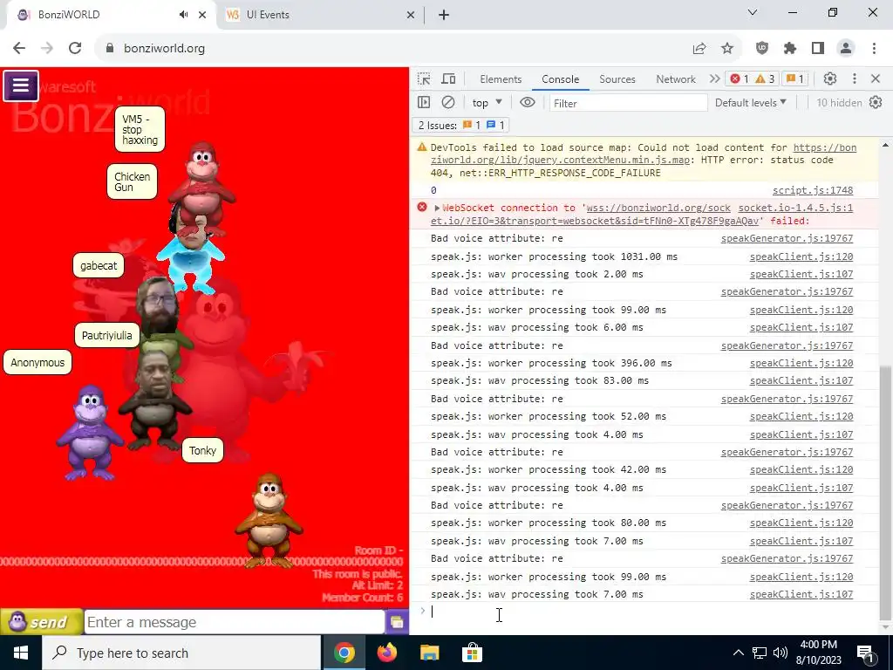Open the extensions puzzle menu
The image size is (893, 670).
(790, 48)
